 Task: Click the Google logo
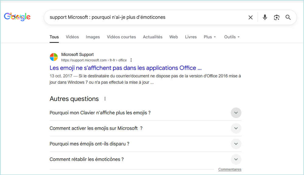pos(17,17)
